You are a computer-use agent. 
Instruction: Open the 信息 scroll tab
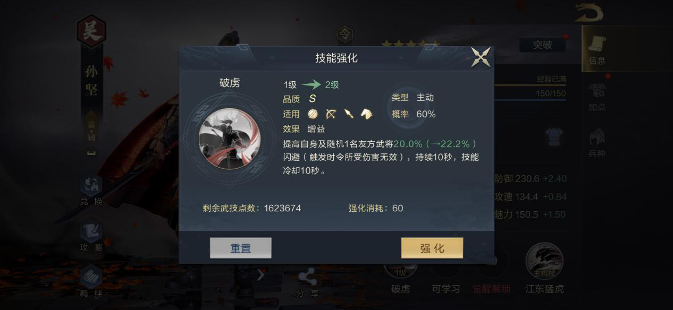[x=596, y=50]
